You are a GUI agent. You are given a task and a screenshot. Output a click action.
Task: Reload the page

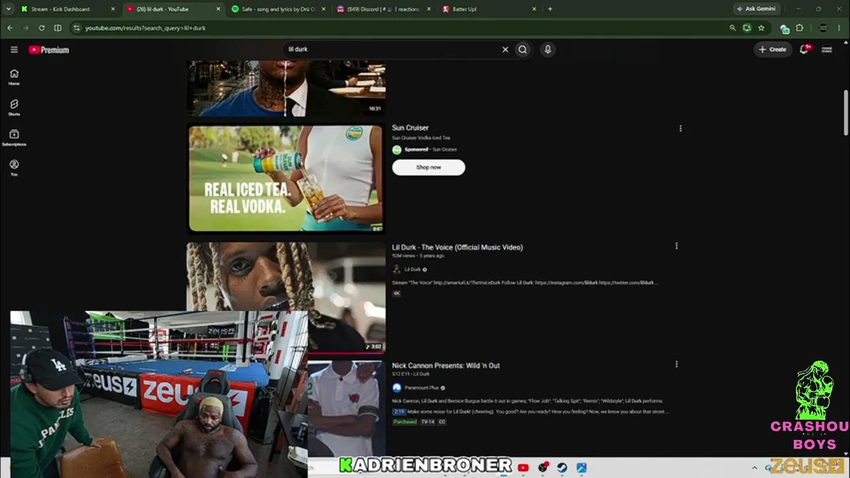click(42, 28)
